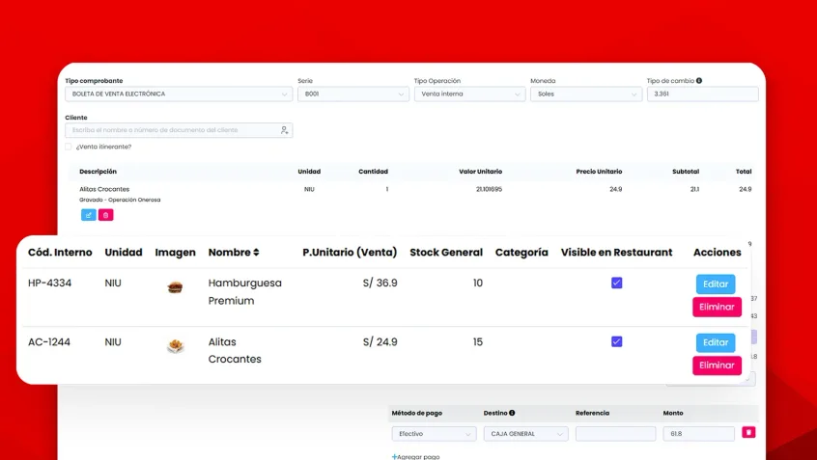Uncheck Visible en Restaurant for Hamburguesa Premium

[616, 283]
